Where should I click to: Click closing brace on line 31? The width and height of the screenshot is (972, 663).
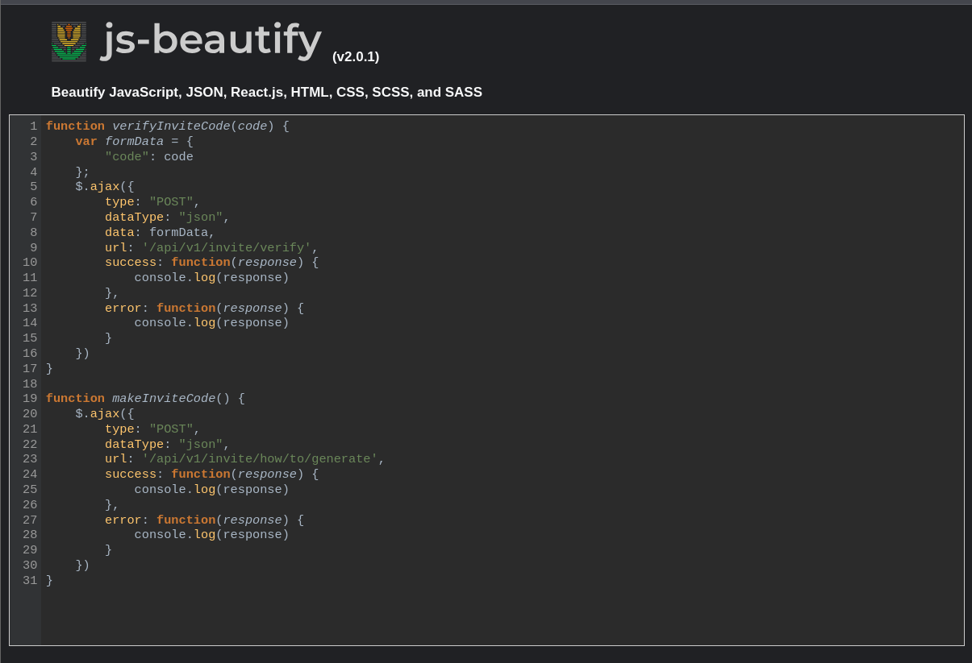[49, 581]
